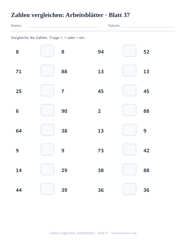Click the box between 25 and 7
186x241 pixels.
pyautogui.click(x=47, y=90)
